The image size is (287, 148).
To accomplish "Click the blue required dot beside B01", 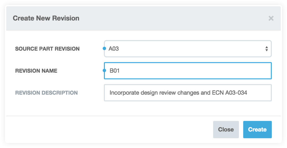I will click(104, 70).
